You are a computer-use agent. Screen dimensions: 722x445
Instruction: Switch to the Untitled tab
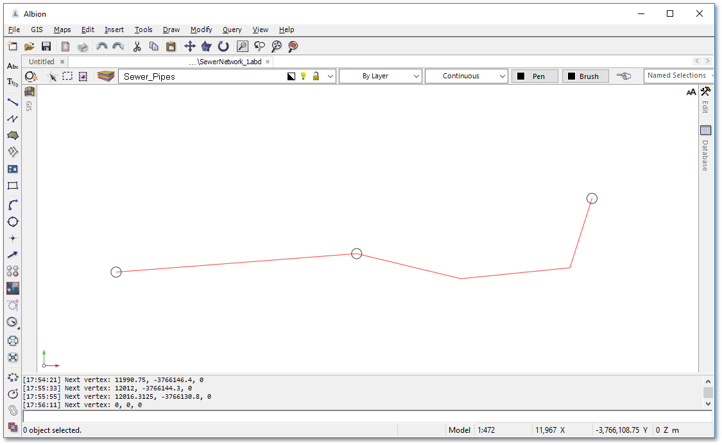coord(42,62)
